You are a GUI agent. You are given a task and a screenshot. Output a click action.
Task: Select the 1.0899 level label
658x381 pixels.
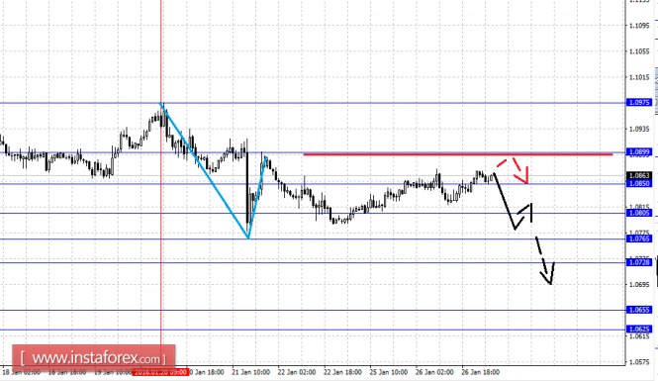[639, 151]
